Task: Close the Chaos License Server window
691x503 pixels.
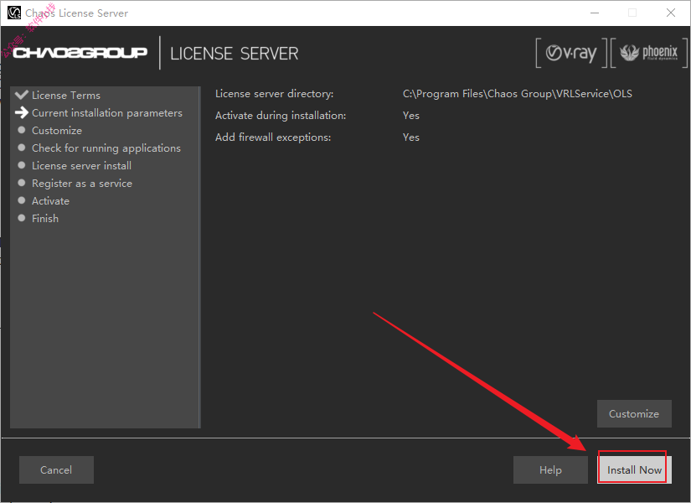Action: (671, 13)
